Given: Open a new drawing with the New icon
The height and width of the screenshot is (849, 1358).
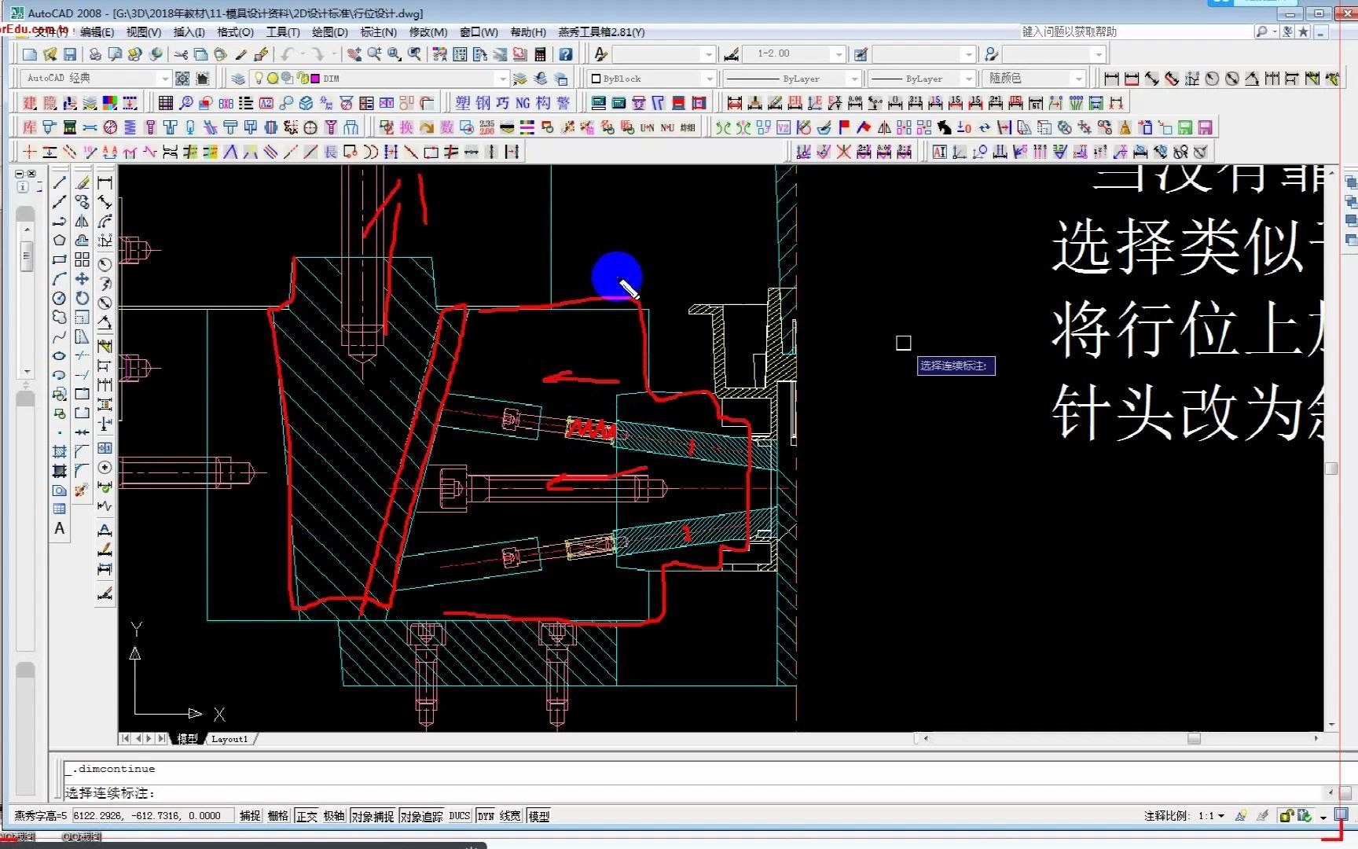Looking at the screenshot, I should click(x=28, y=53).
